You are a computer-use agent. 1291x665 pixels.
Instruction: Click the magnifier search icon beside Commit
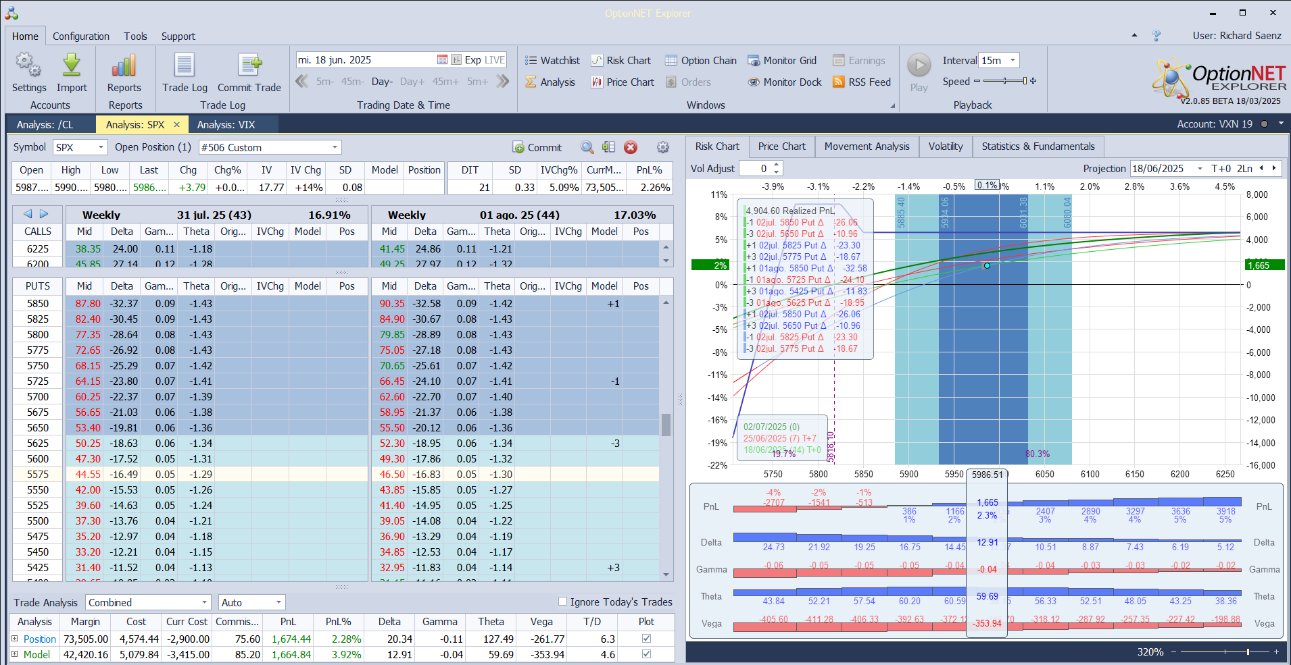(x=587, y=147)
